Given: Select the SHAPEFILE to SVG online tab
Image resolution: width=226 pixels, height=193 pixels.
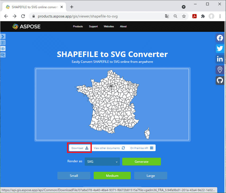Looking at the screenshot, I should (34, 7).
